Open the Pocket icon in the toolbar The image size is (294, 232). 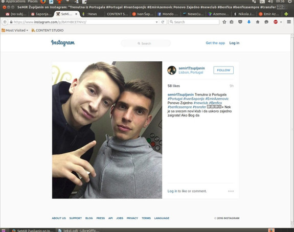(x=240, y=22)
